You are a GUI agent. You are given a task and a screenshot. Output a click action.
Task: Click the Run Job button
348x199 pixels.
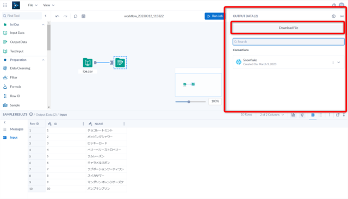tap(214, 16)
